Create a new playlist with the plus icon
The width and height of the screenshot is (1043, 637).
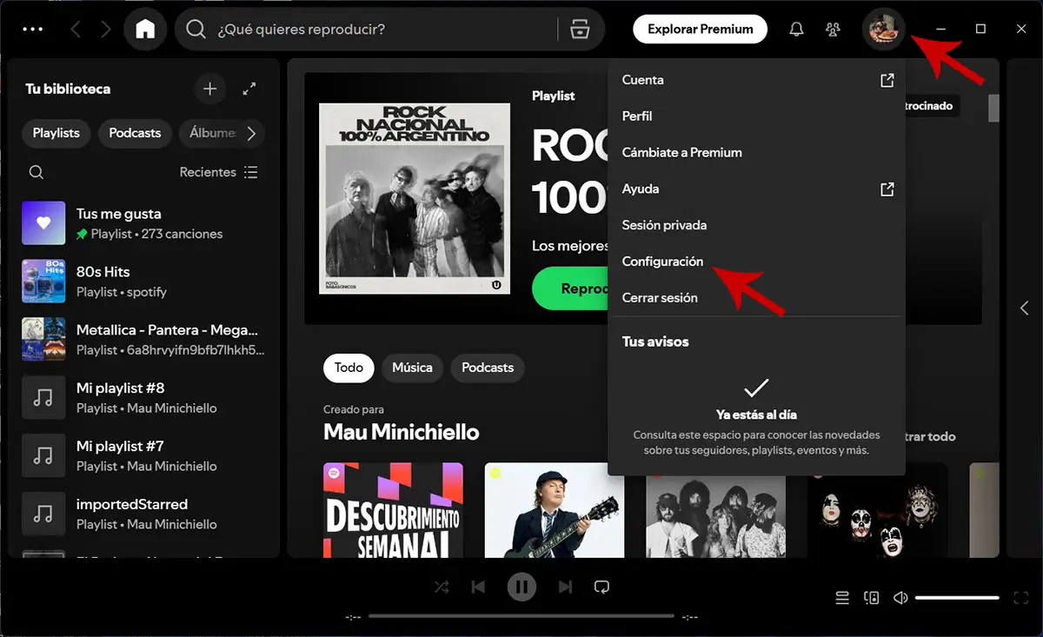209,89
